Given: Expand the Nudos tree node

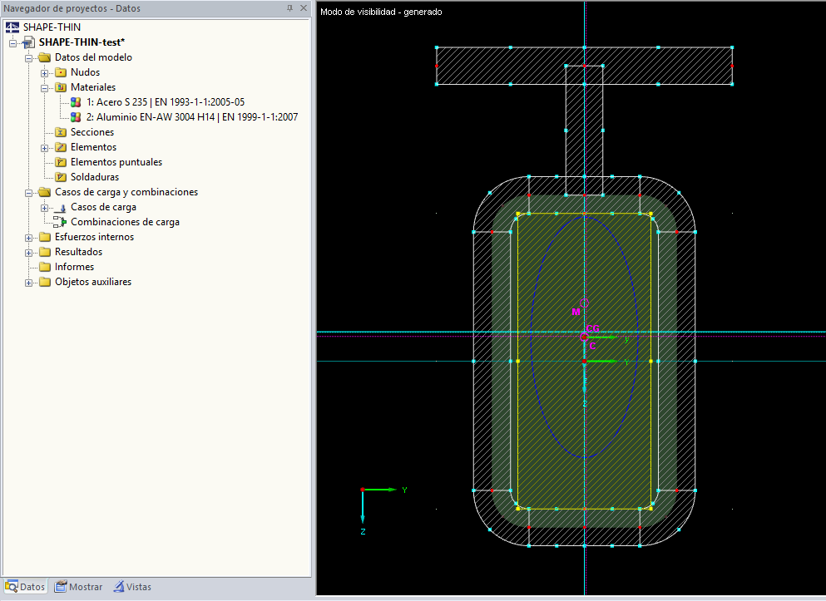Looking at the screenshot, I should 45,72.
